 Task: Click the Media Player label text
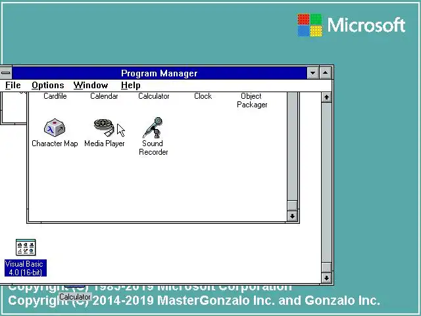105,144
